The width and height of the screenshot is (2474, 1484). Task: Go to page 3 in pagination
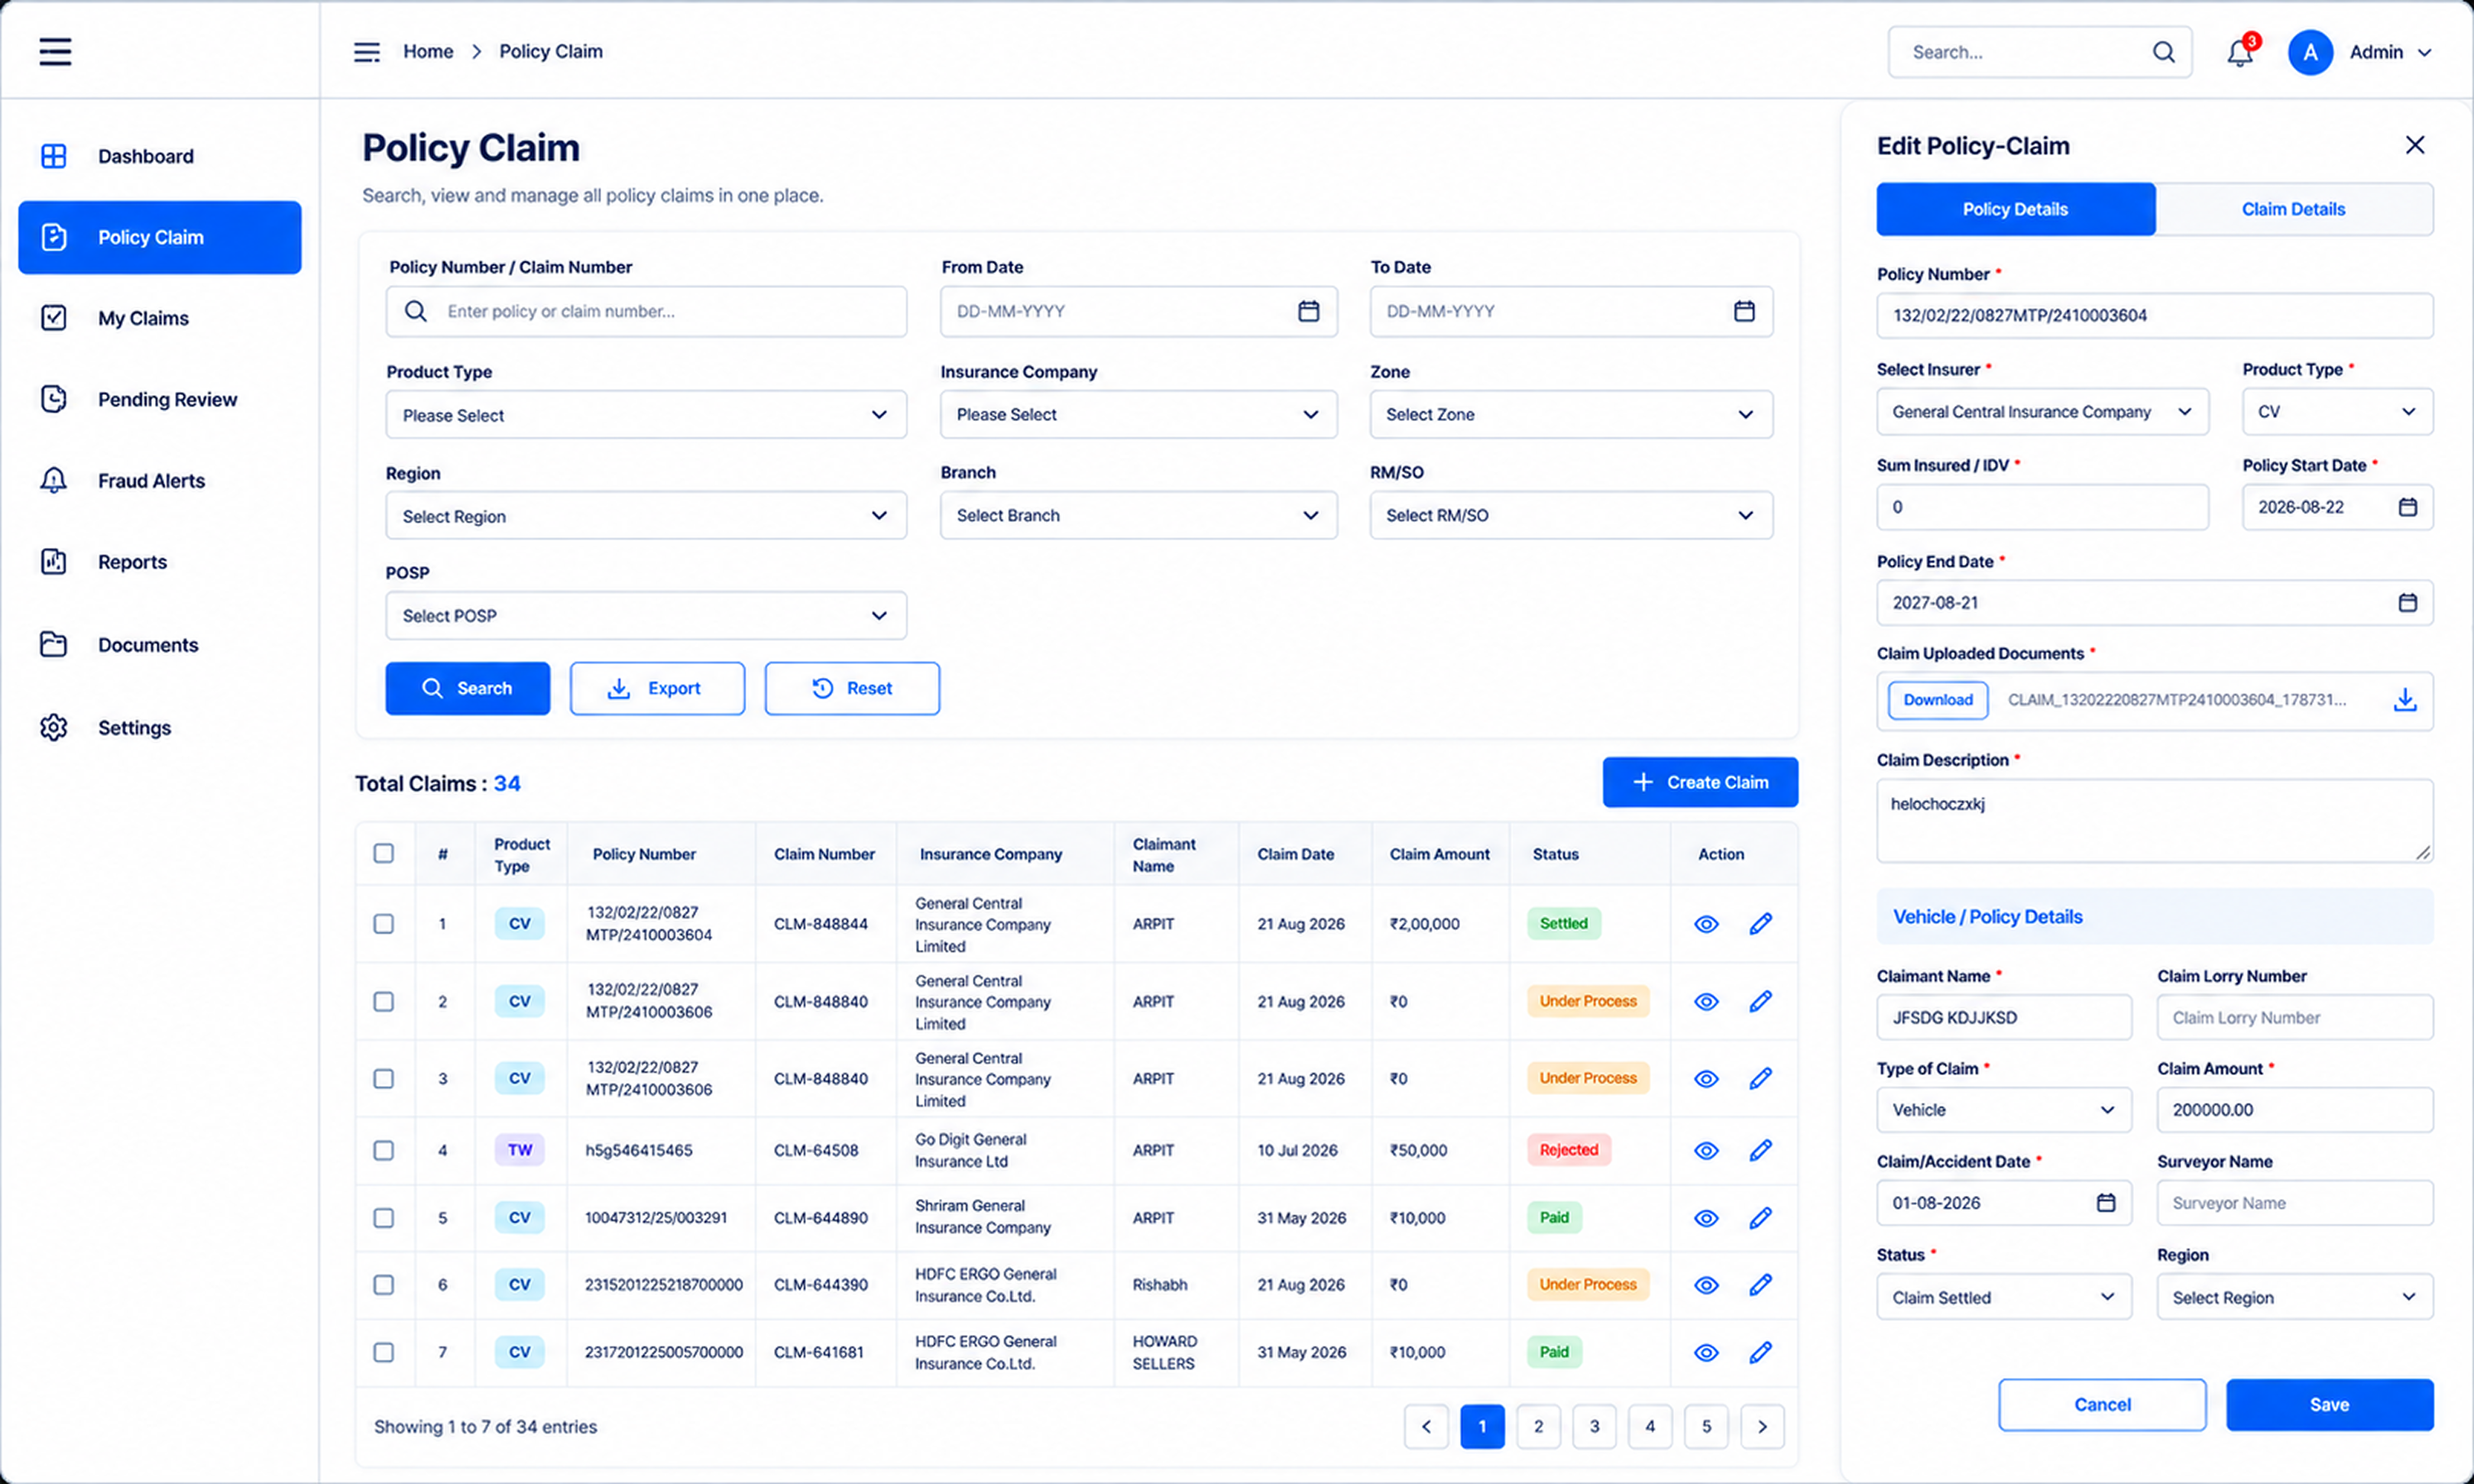pos(1595,1427)
